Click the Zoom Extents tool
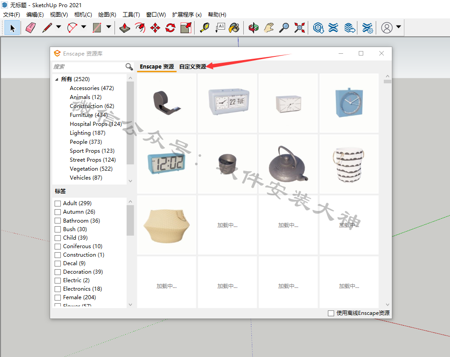Viewport: 450px width, 357px height. [x=299, y=28]
